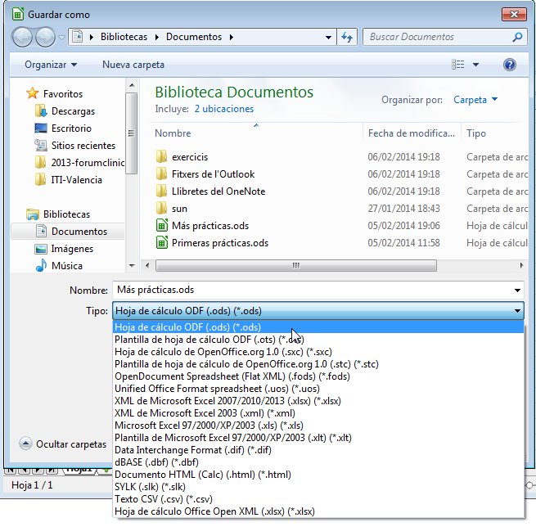The height and width of the screenshot is (527, 536).
Task: Click Ocultar carpetas label
Action: click(x=71, y=444)
